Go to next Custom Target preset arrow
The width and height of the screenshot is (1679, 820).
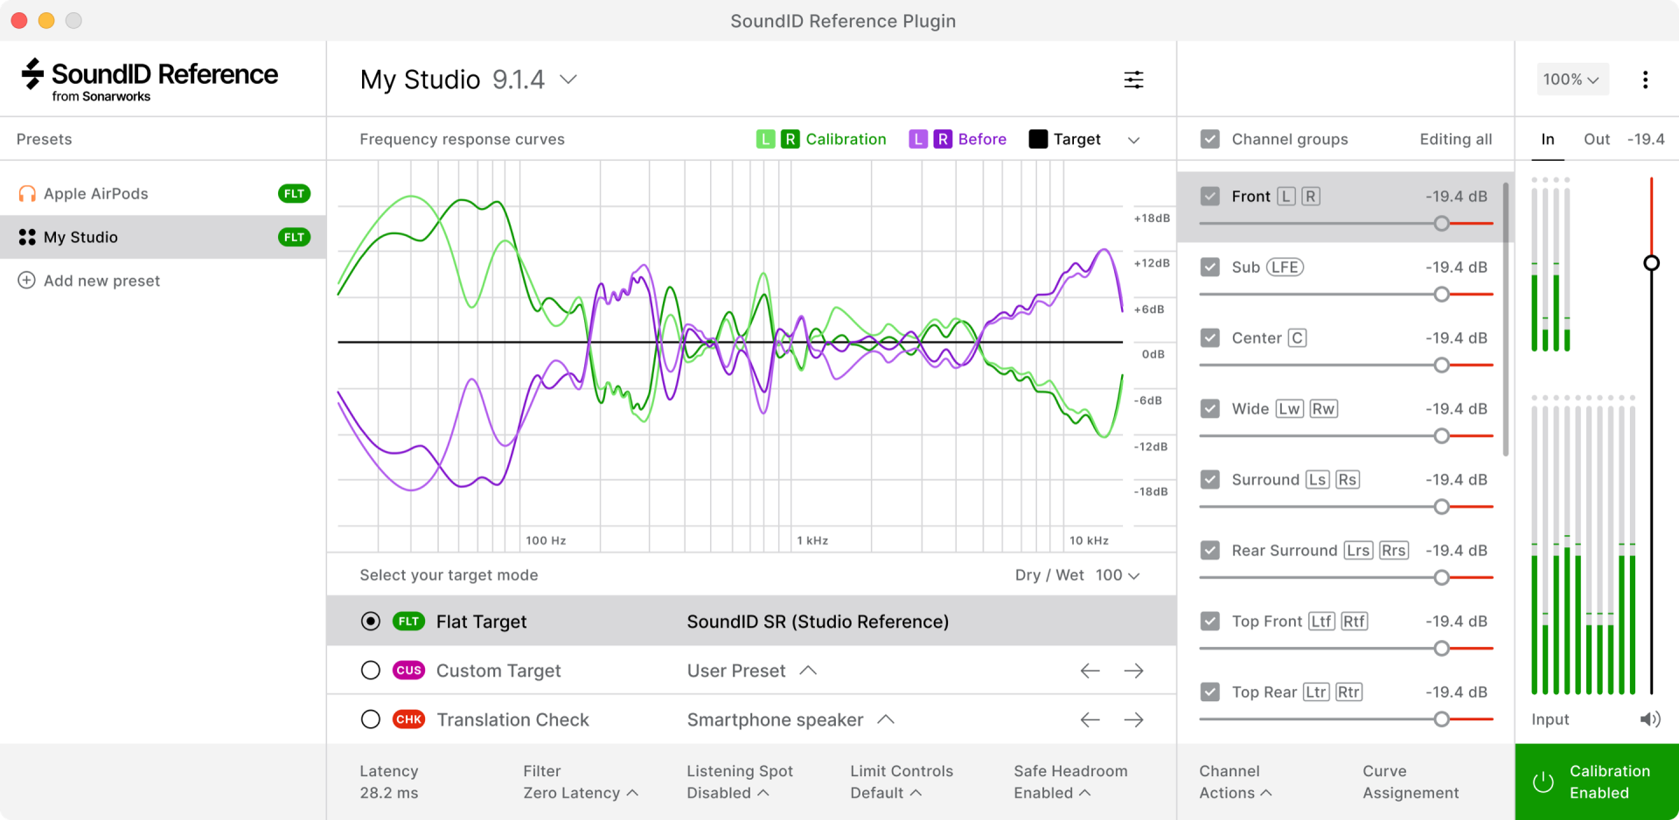pyautogui.click(x=1133, y=671)
